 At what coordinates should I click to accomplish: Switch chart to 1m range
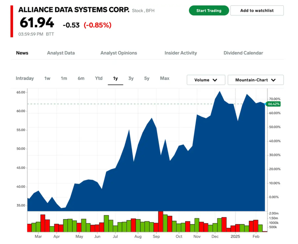[64, 78]
